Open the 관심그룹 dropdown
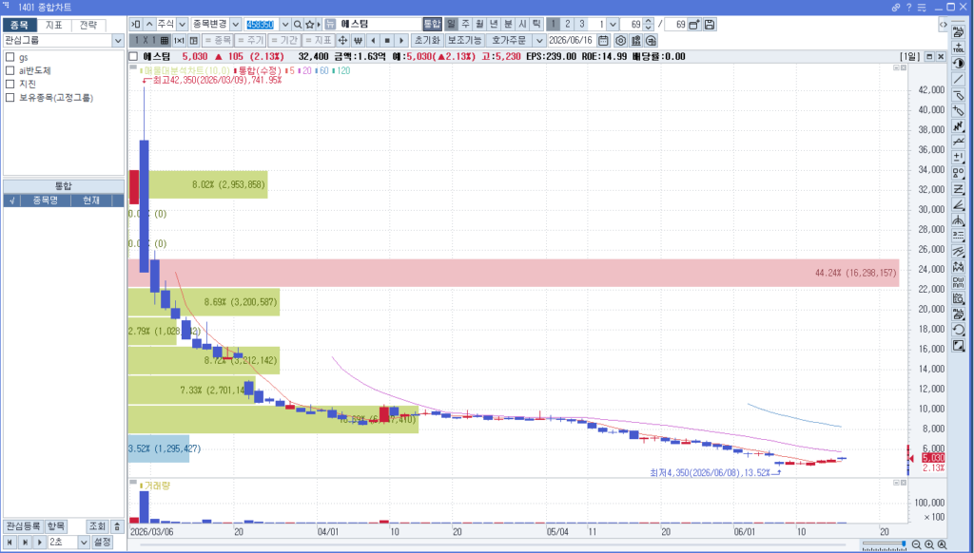The width and height of the screenshot is (974, 553). click(x=118, y=40)
